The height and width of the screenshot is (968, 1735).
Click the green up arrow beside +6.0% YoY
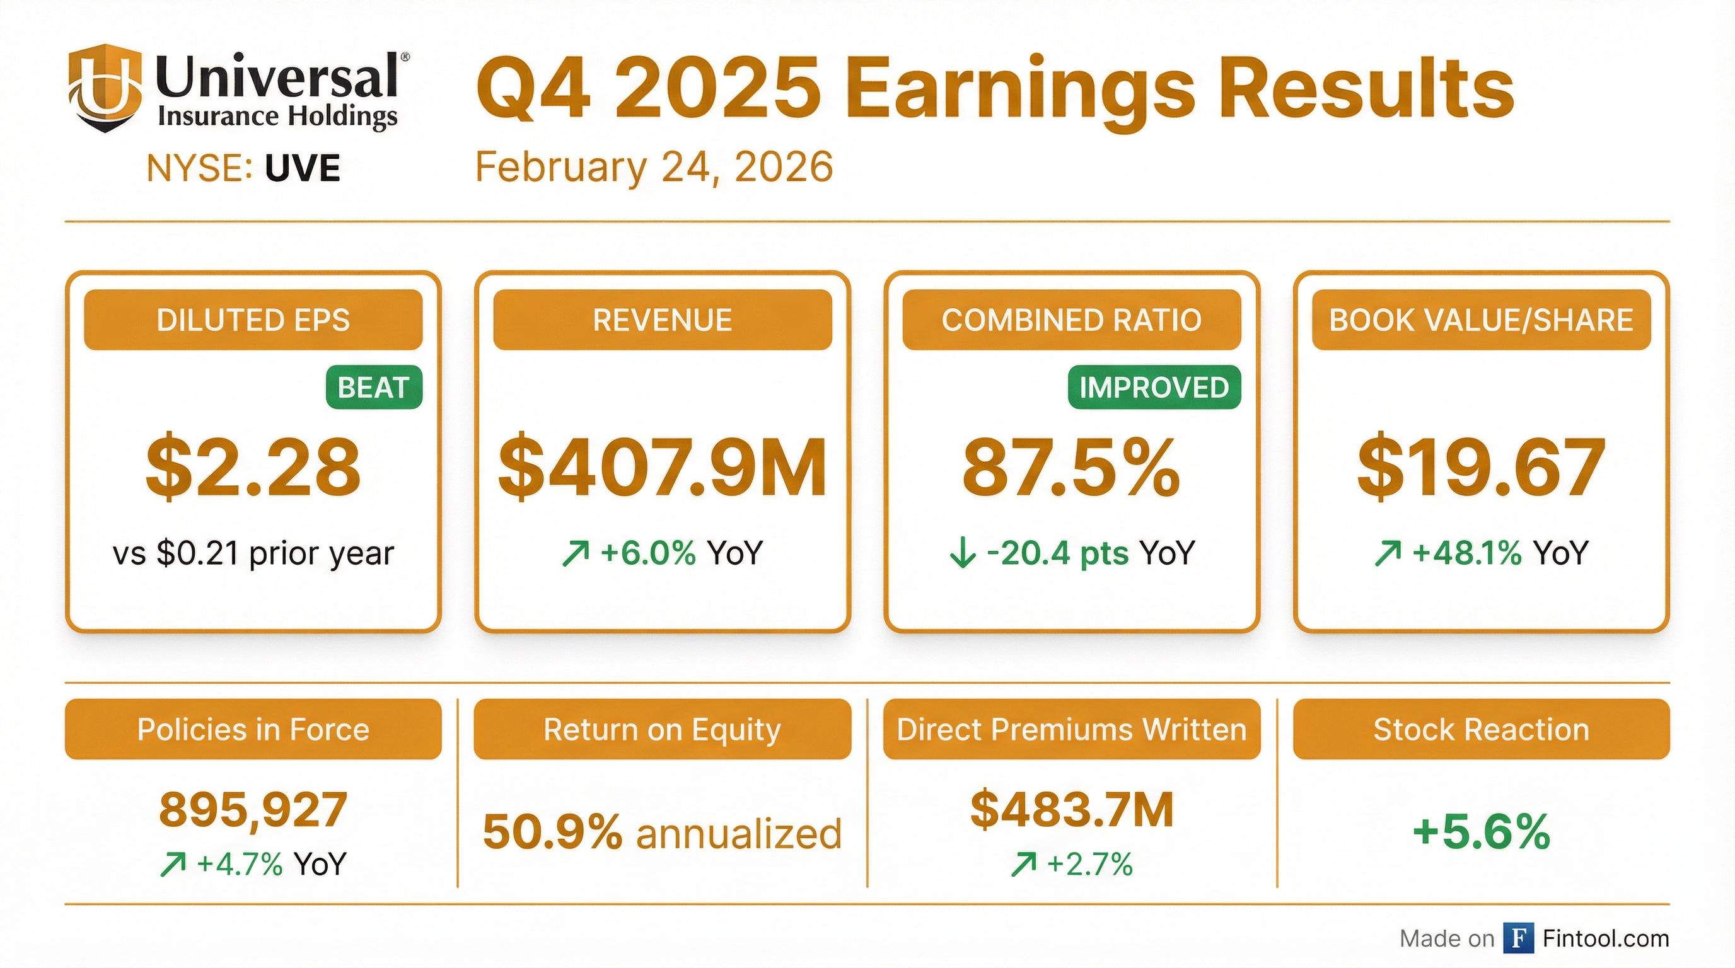[x=575, y=554]
